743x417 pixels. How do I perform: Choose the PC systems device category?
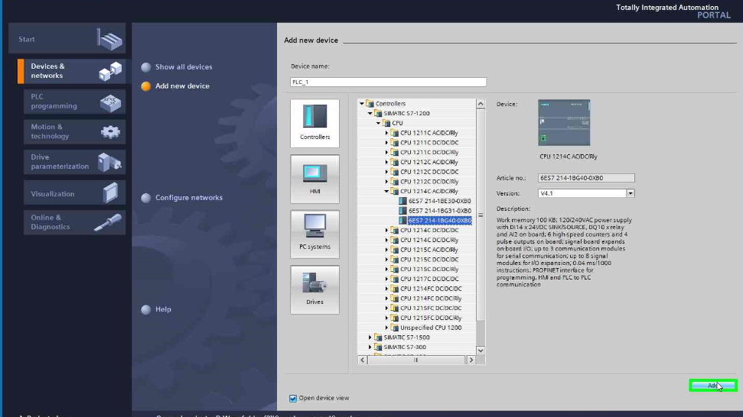point(314,234)
